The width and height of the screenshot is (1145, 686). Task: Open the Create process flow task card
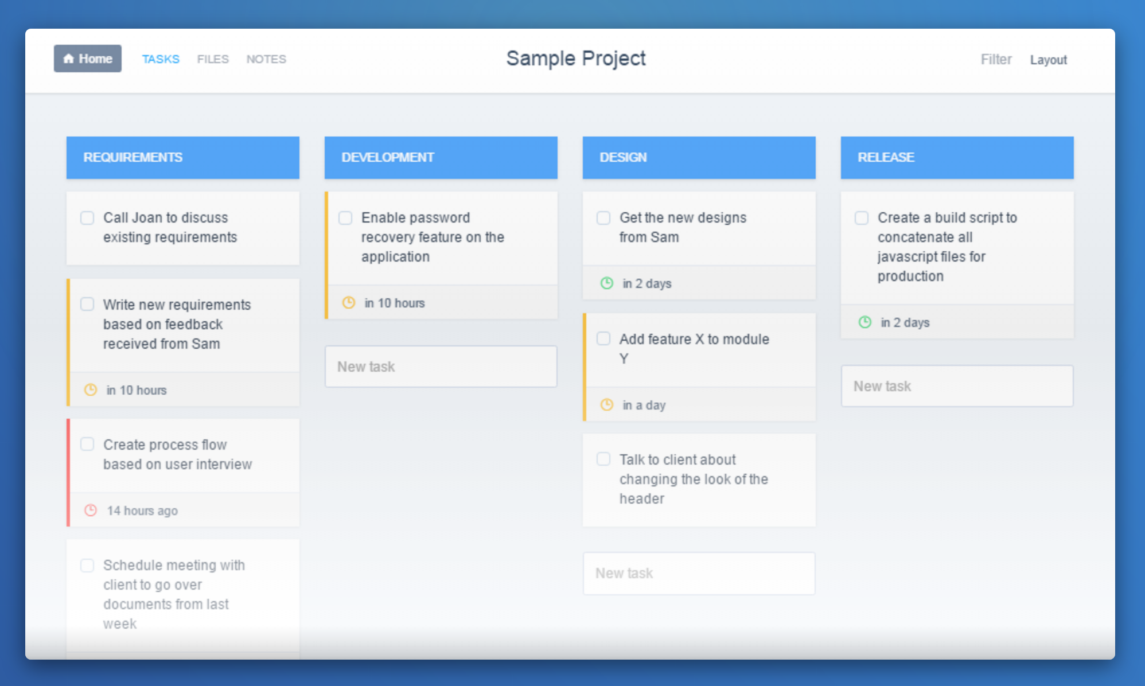[178, 455]
